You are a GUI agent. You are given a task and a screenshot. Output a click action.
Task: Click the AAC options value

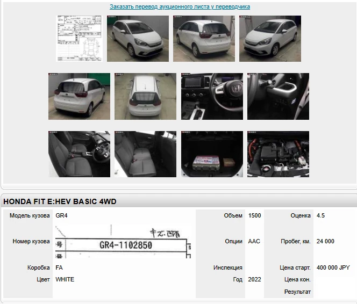[254, 242]
